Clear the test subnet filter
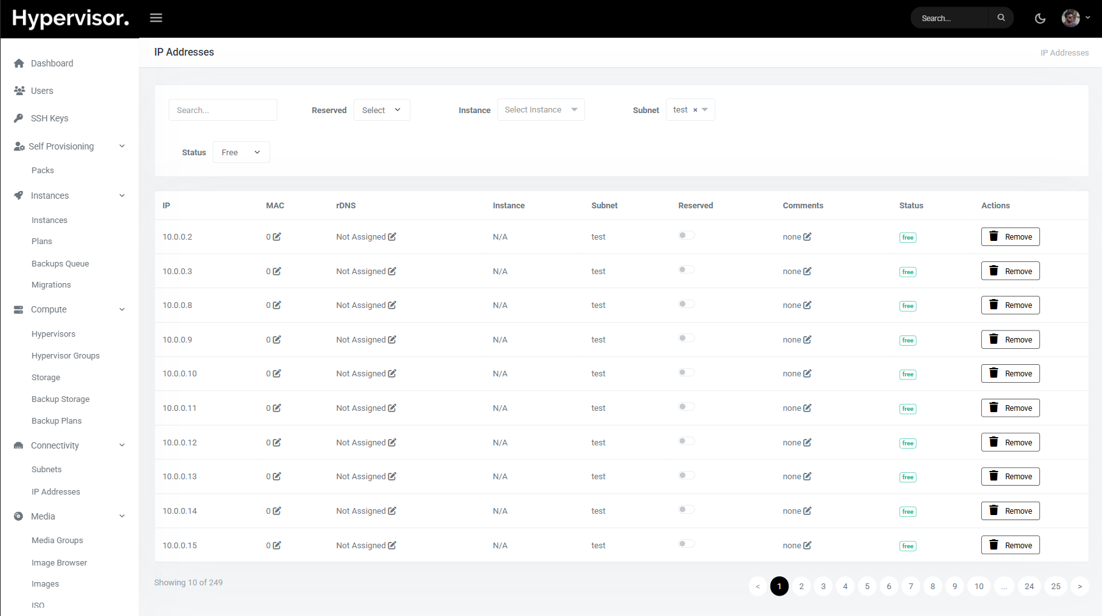The width and height of the screenshot is (1102, 616). 695,110
